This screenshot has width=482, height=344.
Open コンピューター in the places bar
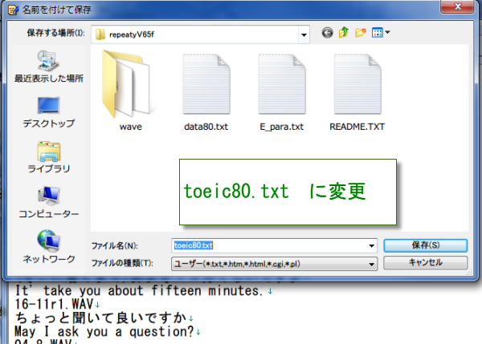[x=48, y=202]
